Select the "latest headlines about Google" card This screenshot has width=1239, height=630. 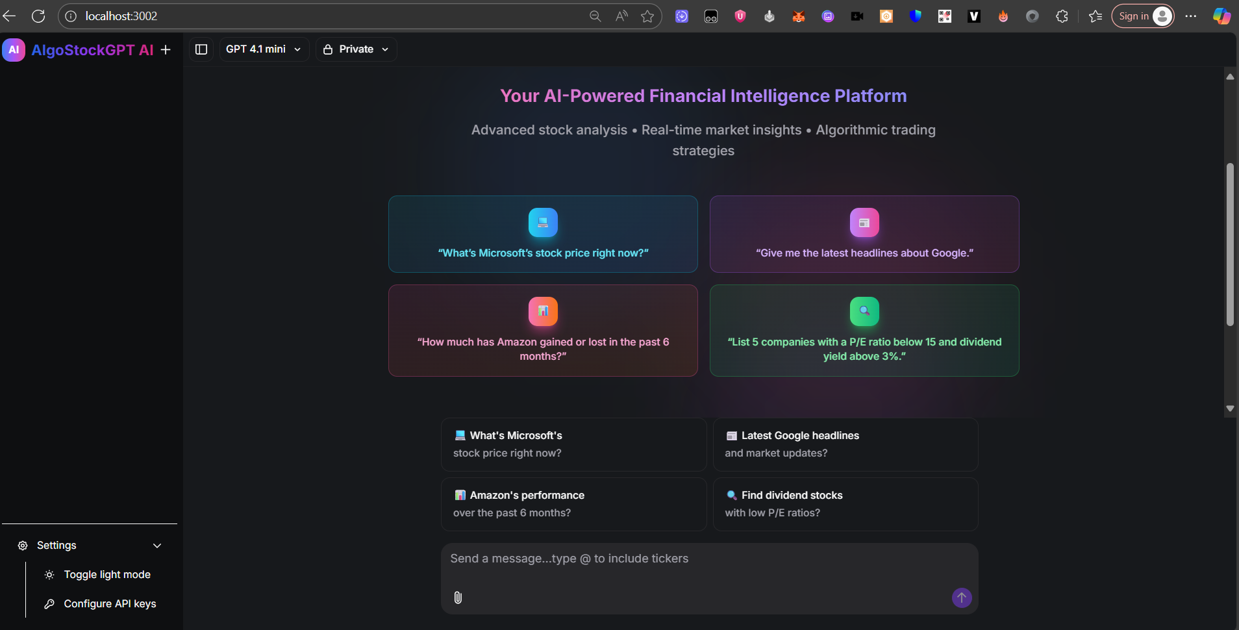pos(864,234)
